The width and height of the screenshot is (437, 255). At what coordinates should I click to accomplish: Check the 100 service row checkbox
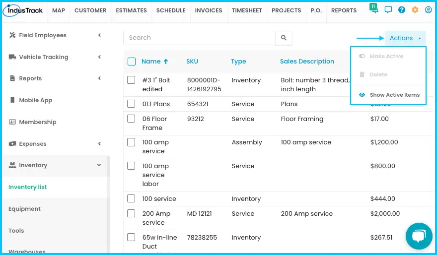(131, 198)
